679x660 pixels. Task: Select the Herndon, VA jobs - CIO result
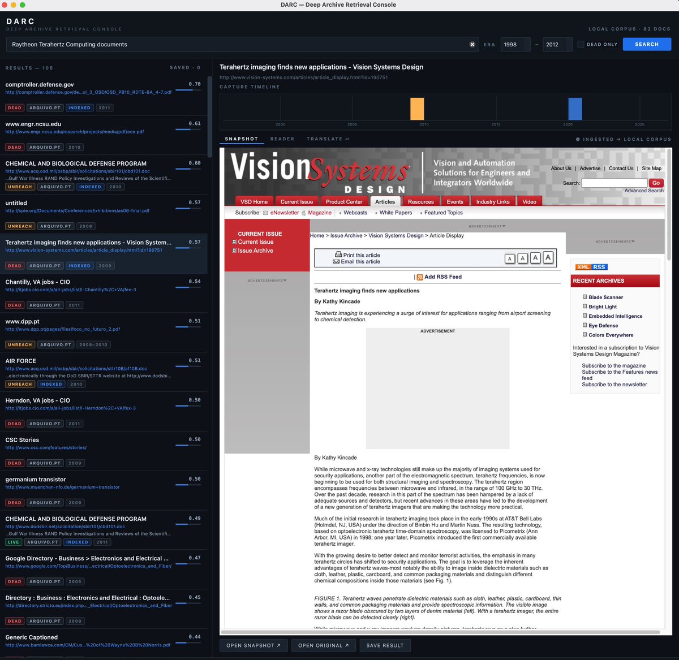[104, 411]
